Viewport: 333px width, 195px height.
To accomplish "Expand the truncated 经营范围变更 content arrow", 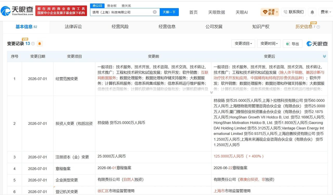I will 211,92.
